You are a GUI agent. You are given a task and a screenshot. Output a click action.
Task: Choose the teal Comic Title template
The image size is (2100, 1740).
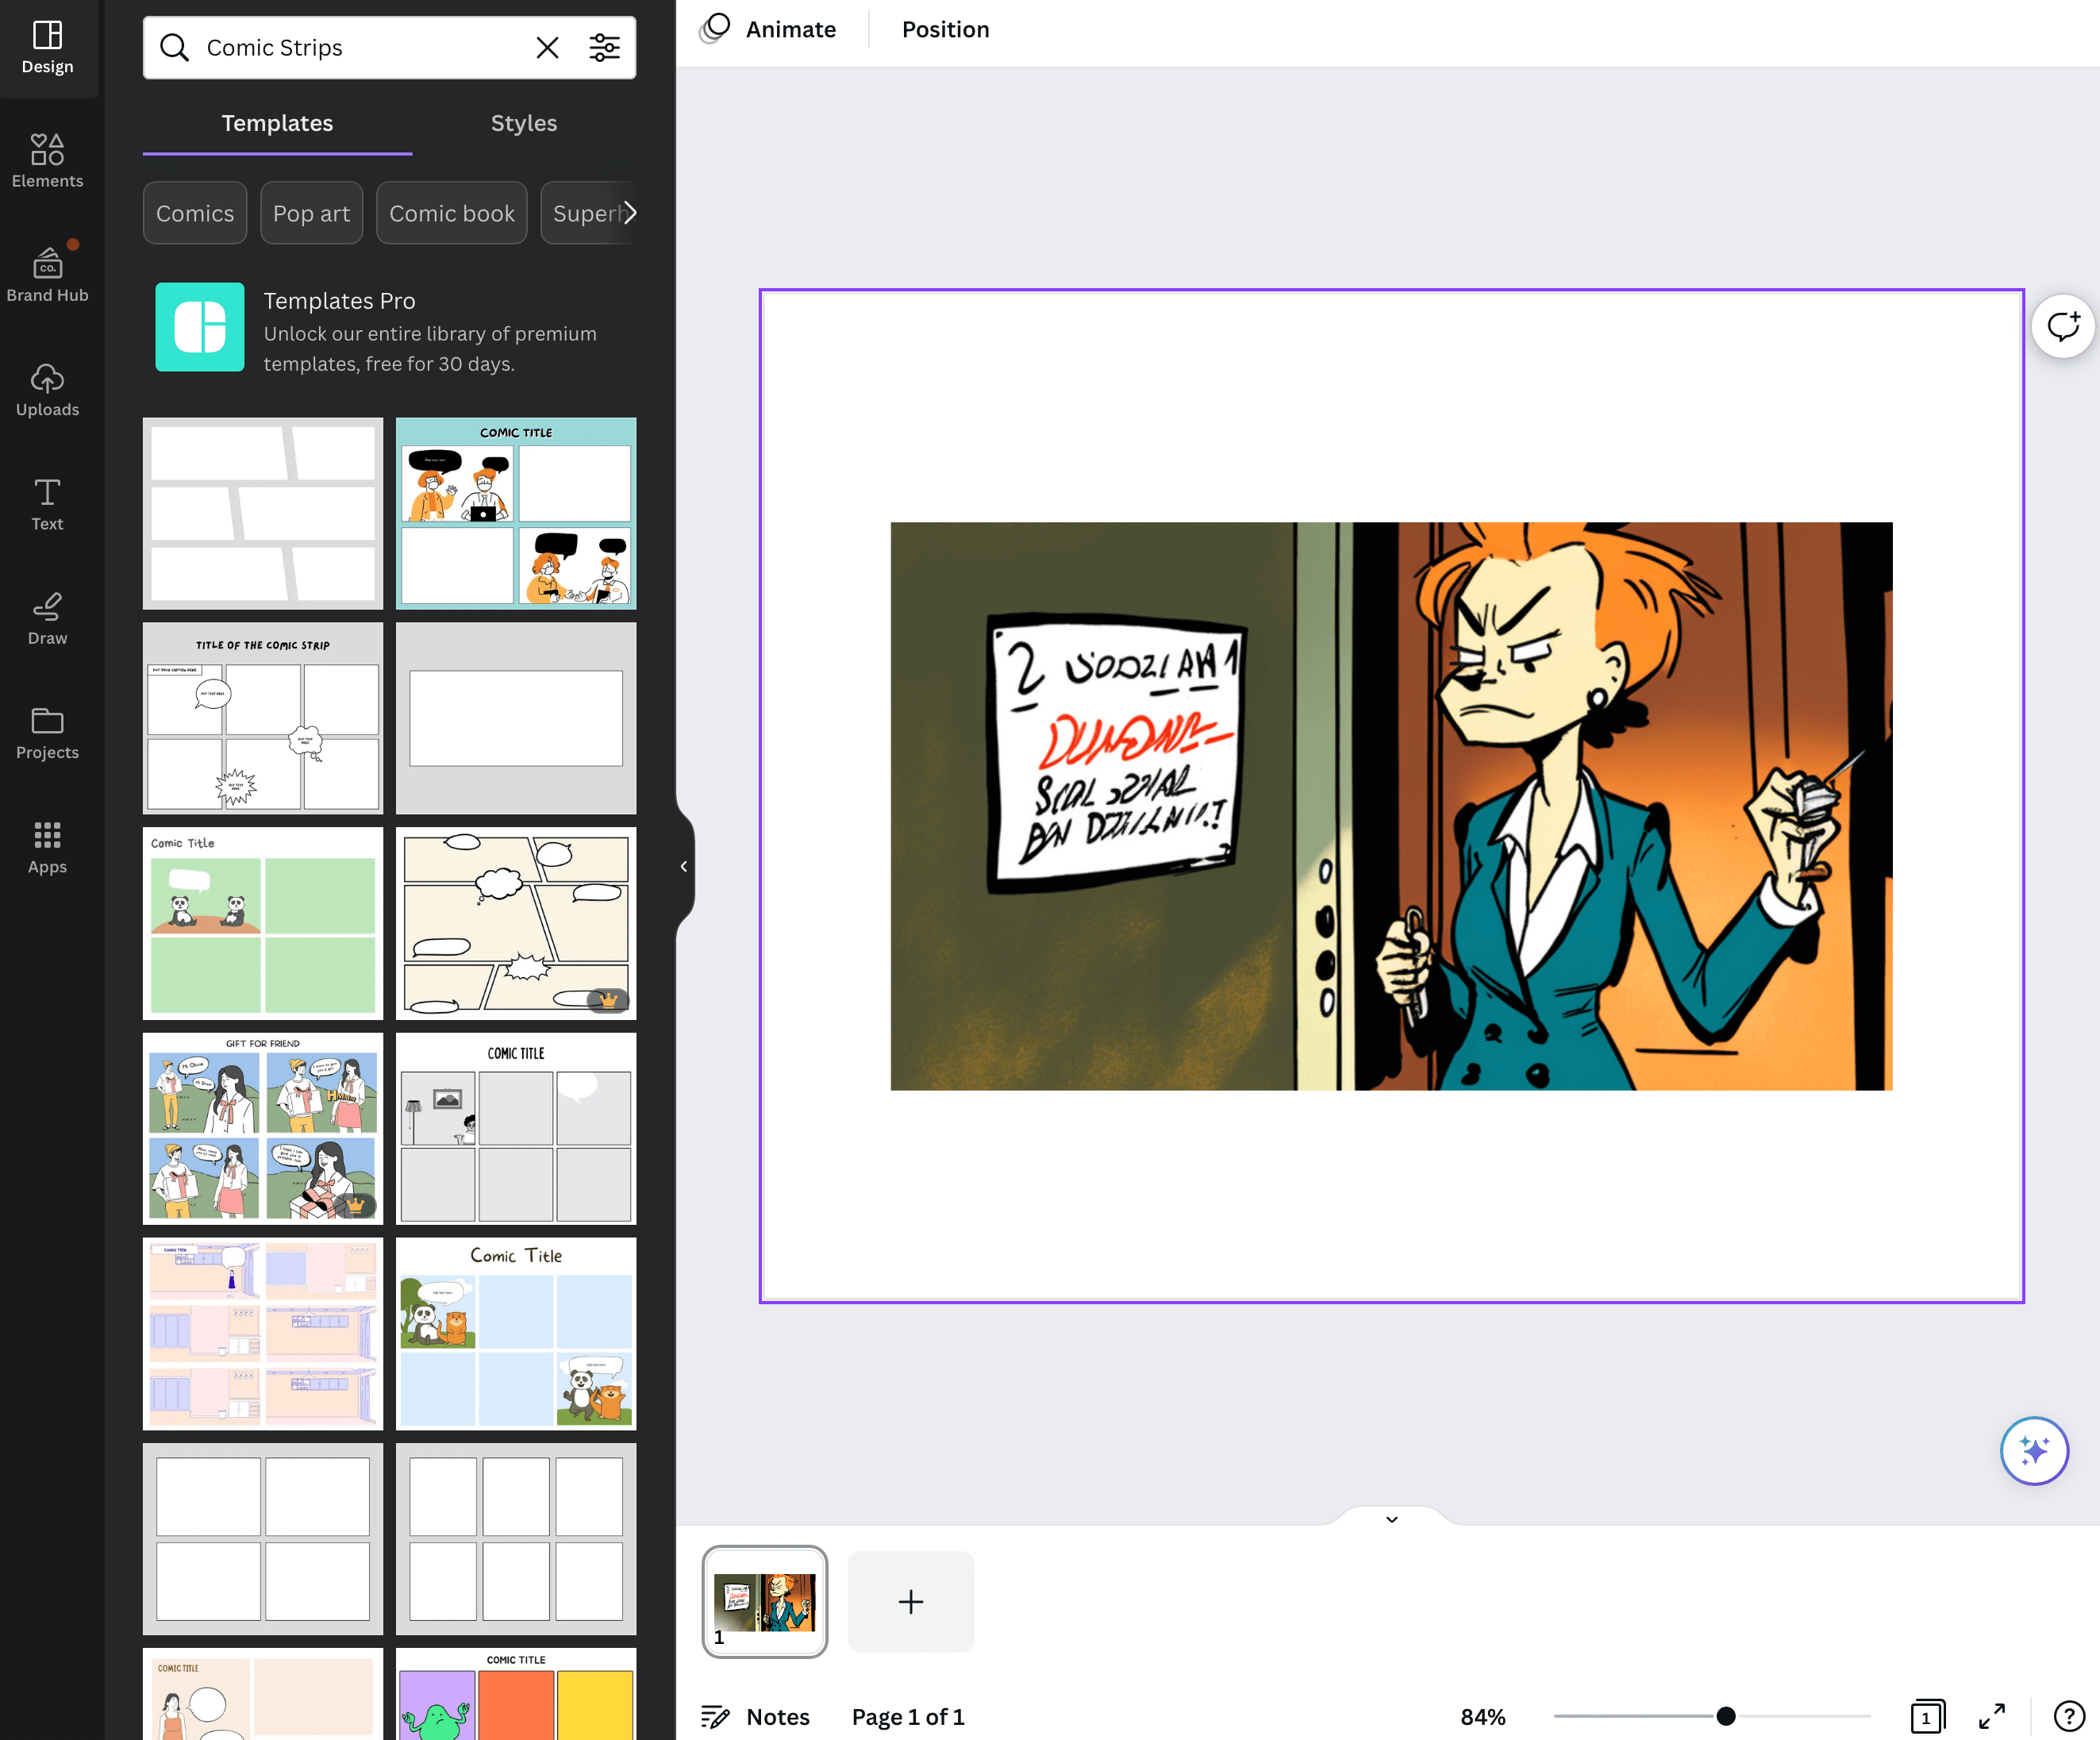(516, 514)
